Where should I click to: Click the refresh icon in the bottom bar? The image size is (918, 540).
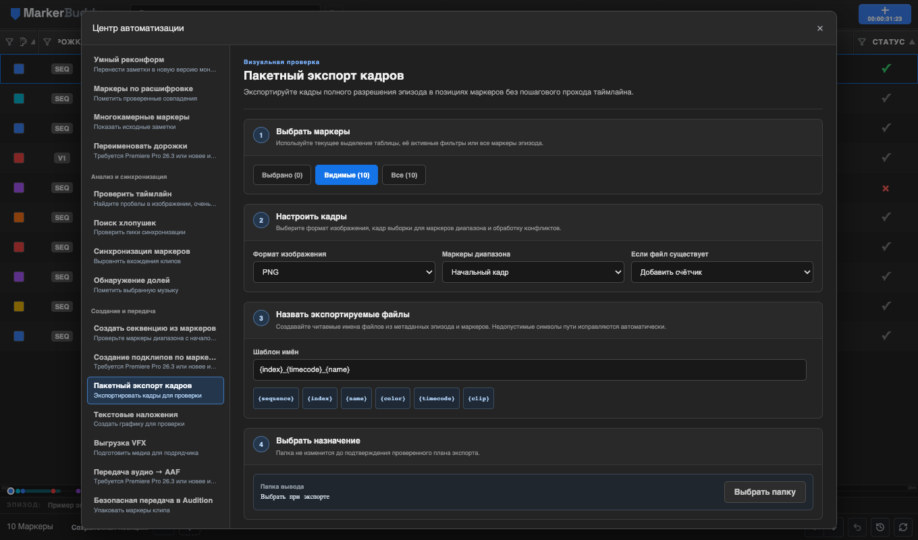902,527
